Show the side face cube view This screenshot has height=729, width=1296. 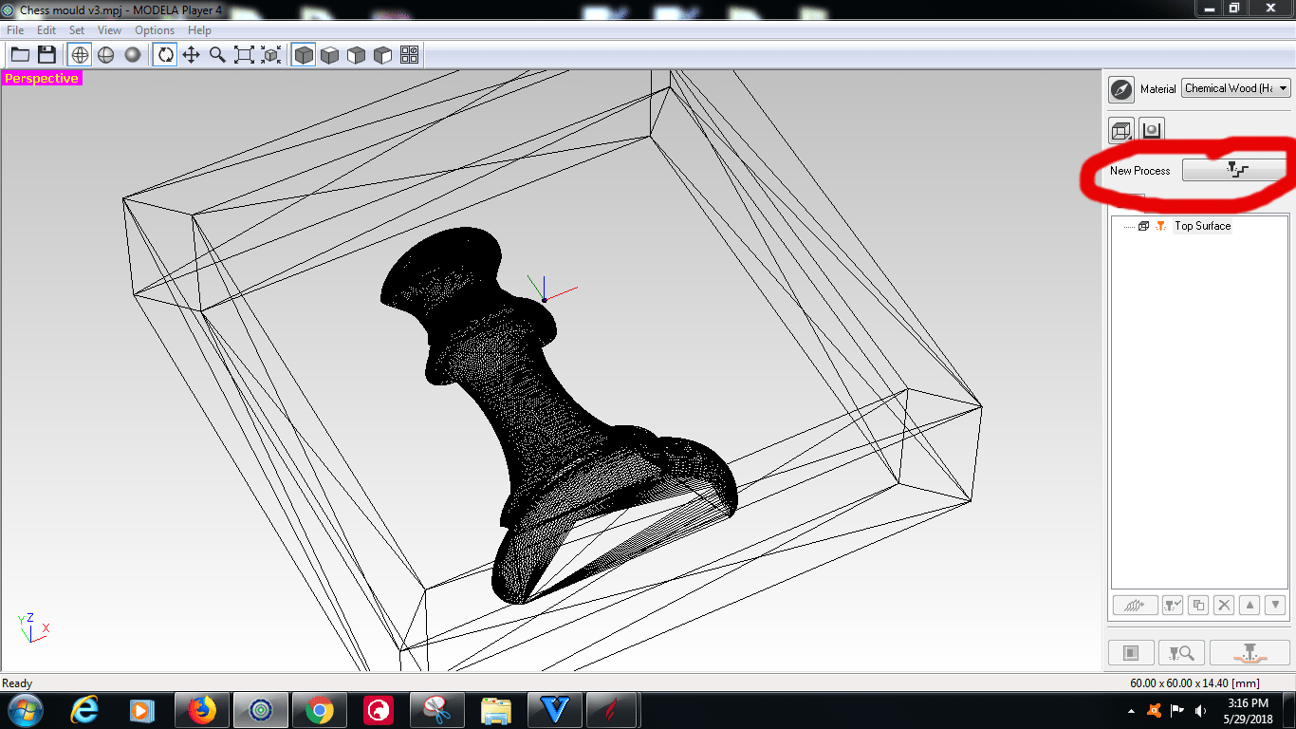382,55
